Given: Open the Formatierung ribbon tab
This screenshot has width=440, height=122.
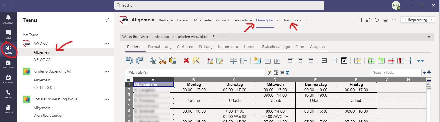Looking at the screenshot, I should (160, 47).
